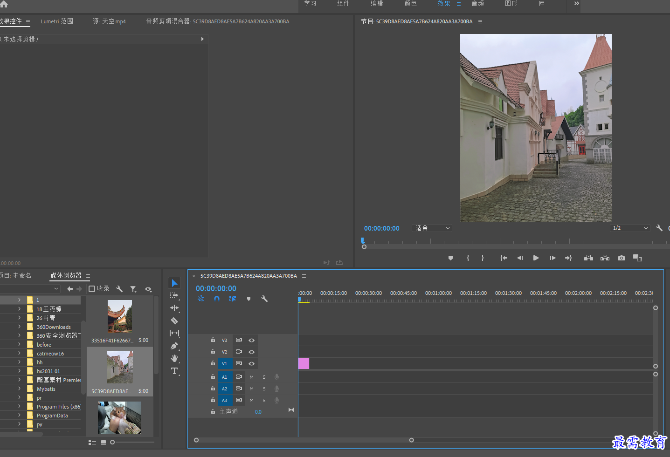Add marker in program monitor
670x457 pixels.
tap(450, 258)
